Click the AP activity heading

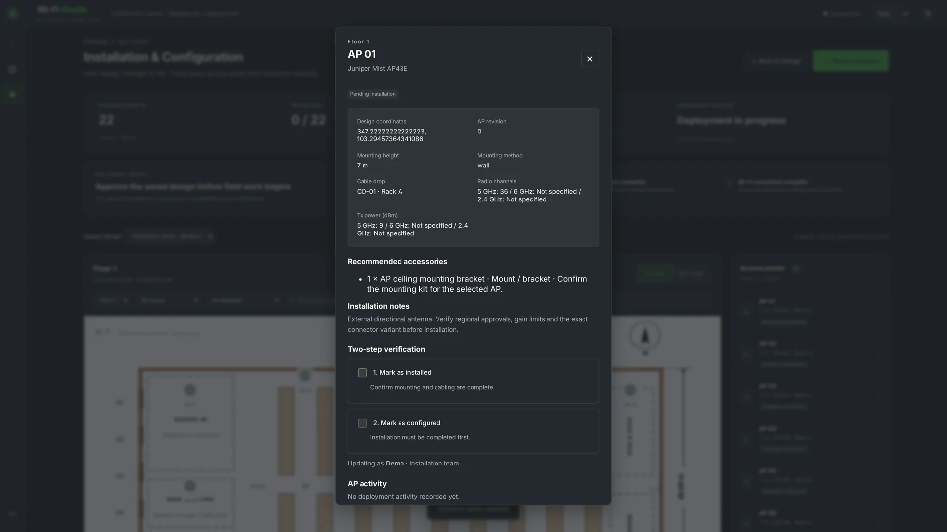pos(367,484)
